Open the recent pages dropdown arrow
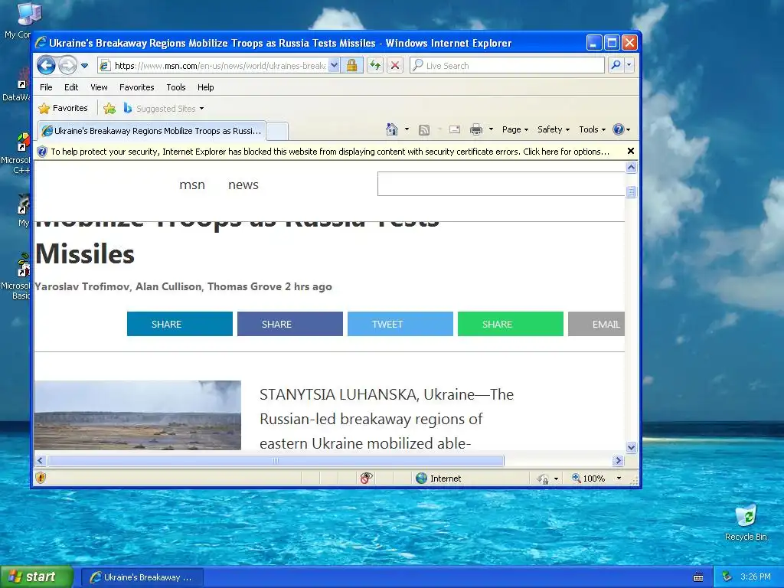 (x=84, y=66)
